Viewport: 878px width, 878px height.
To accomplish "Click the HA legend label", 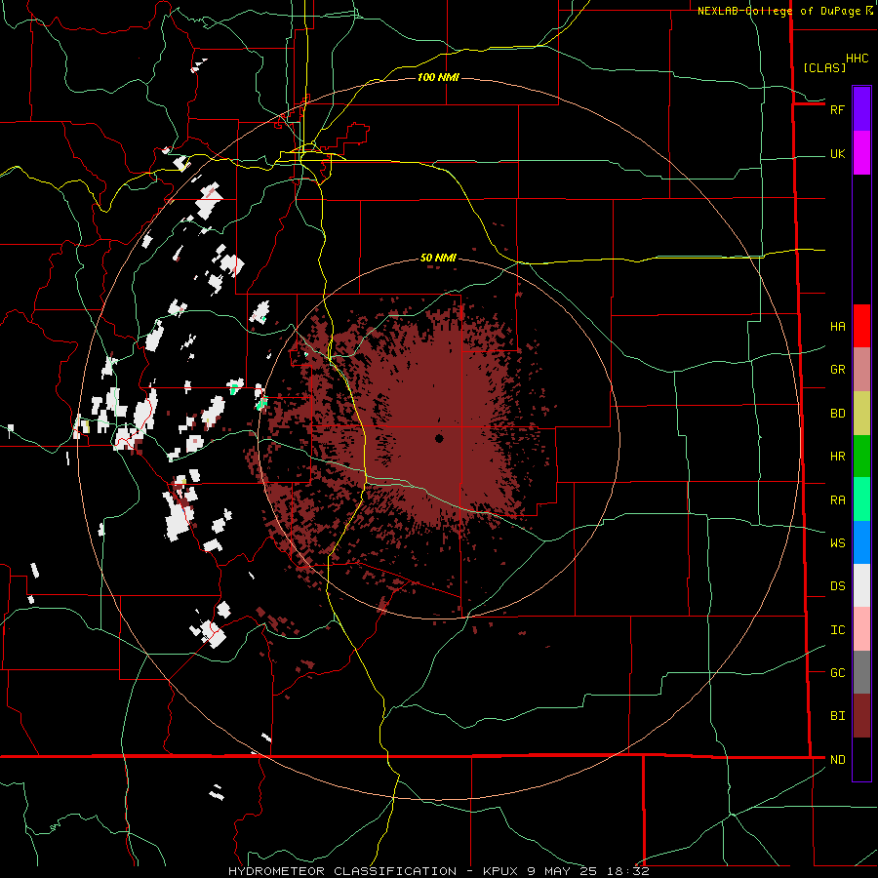I will (x=837, y=327).
